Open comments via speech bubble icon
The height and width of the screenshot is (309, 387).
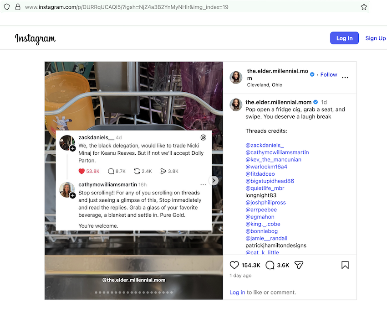[x=270, y=265]
